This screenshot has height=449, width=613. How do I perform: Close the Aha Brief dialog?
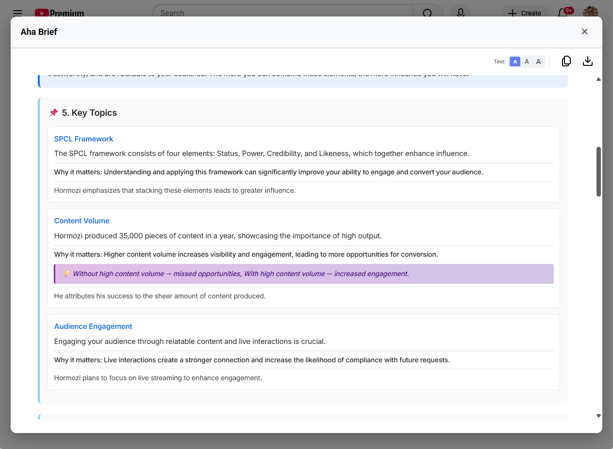coord(584,31)
